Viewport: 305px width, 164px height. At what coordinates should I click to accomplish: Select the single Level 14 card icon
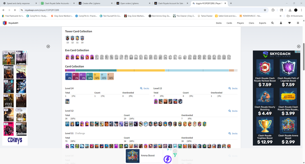click(x=67, y=101)
